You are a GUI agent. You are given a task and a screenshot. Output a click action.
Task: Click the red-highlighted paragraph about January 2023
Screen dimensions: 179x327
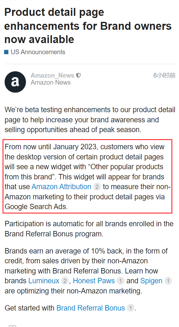coord(87,176)
